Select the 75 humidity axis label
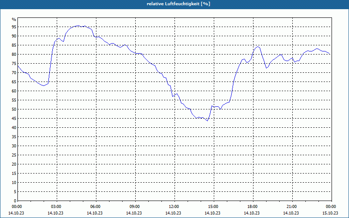 click(14, 63)
